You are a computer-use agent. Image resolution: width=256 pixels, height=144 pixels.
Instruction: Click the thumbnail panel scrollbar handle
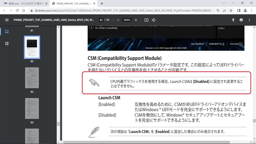click(58, 124)
